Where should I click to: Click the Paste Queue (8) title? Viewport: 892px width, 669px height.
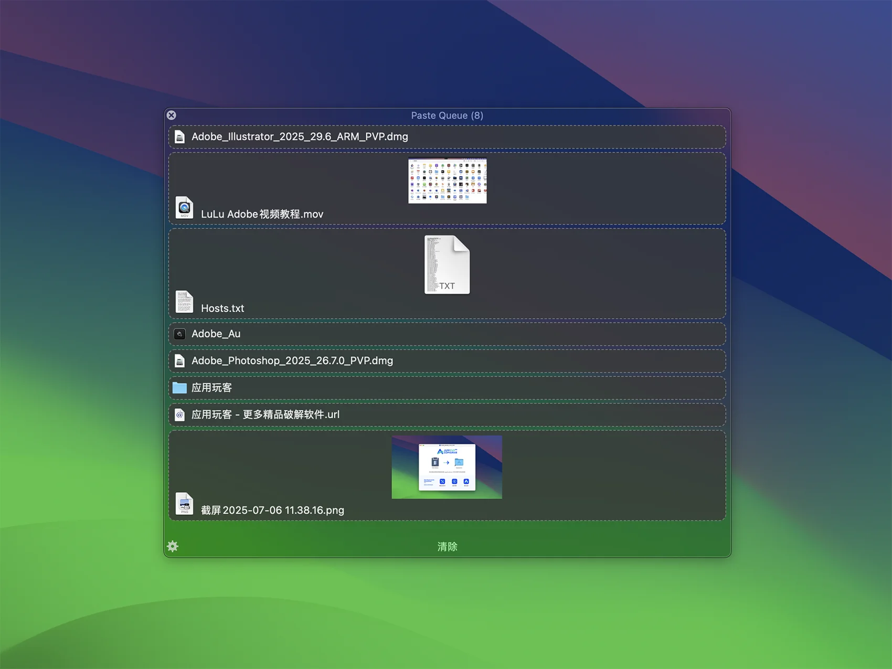point(447,115)
